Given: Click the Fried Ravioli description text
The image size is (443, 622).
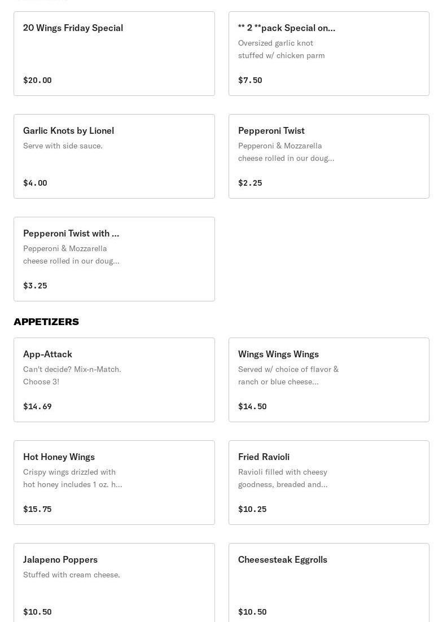Looking at the screenshot, I should click(x=283, y=478).
